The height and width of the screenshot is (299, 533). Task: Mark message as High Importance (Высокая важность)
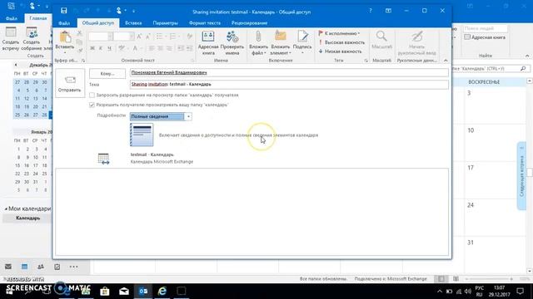[341, 42]
